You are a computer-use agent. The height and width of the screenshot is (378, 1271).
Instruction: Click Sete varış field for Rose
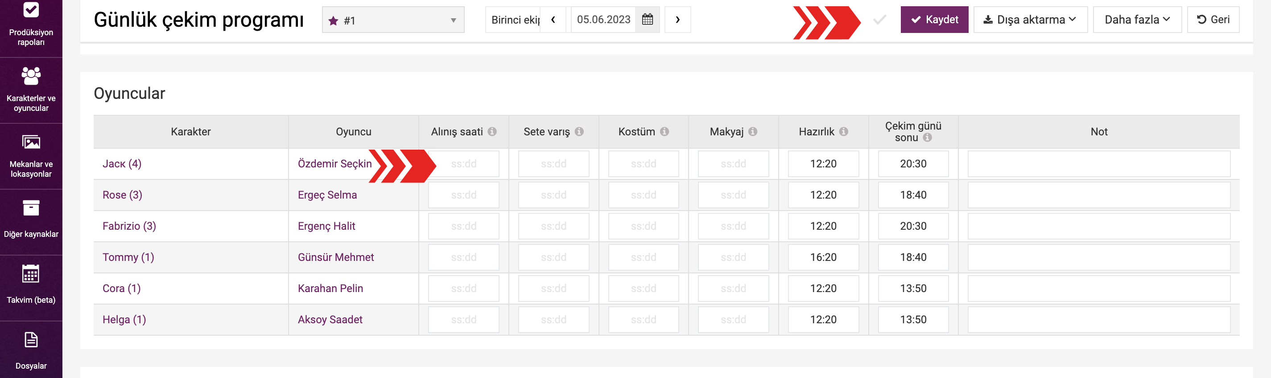pos(553,195)
